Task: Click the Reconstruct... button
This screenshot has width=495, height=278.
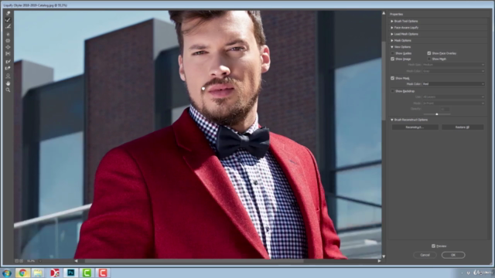Action: [415, 127]
